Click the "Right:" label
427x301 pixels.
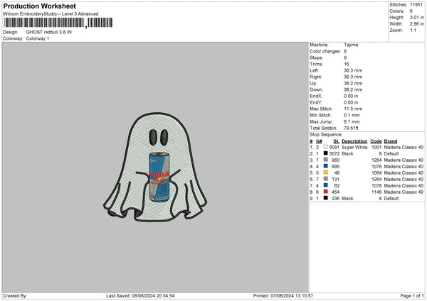click(316, 77)
